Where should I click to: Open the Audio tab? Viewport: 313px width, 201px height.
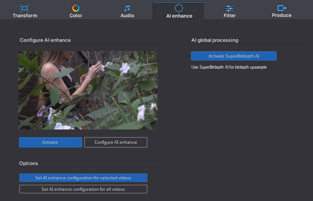(x=127, y=11)
